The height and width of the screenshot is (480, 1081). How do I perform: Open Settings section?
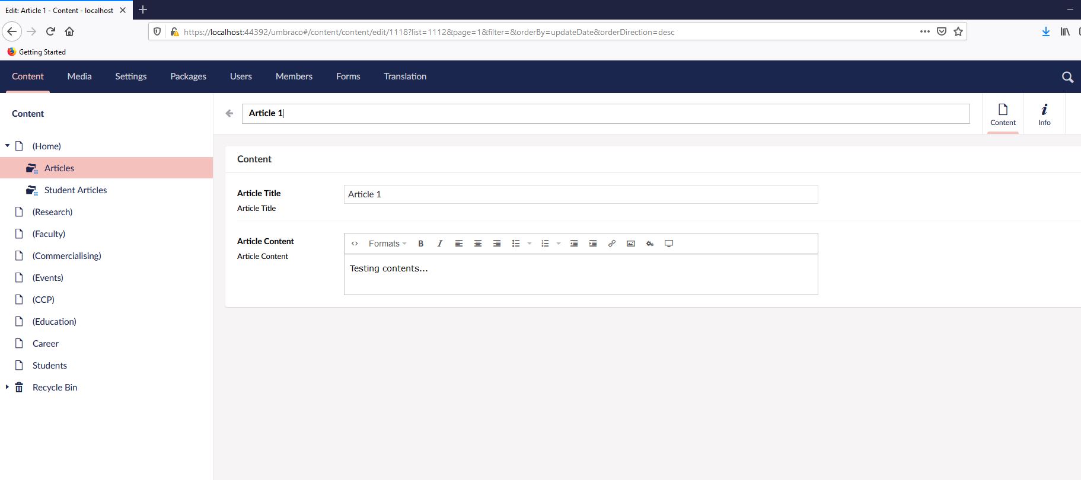tap(131, 76)
